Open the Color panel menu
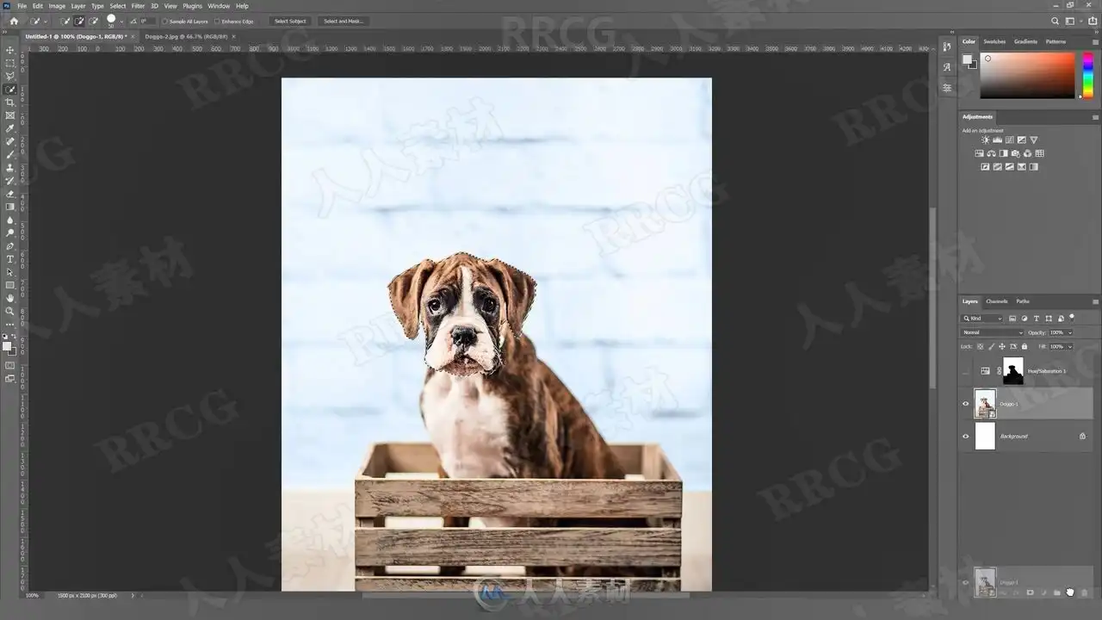 coord(1095,41)
